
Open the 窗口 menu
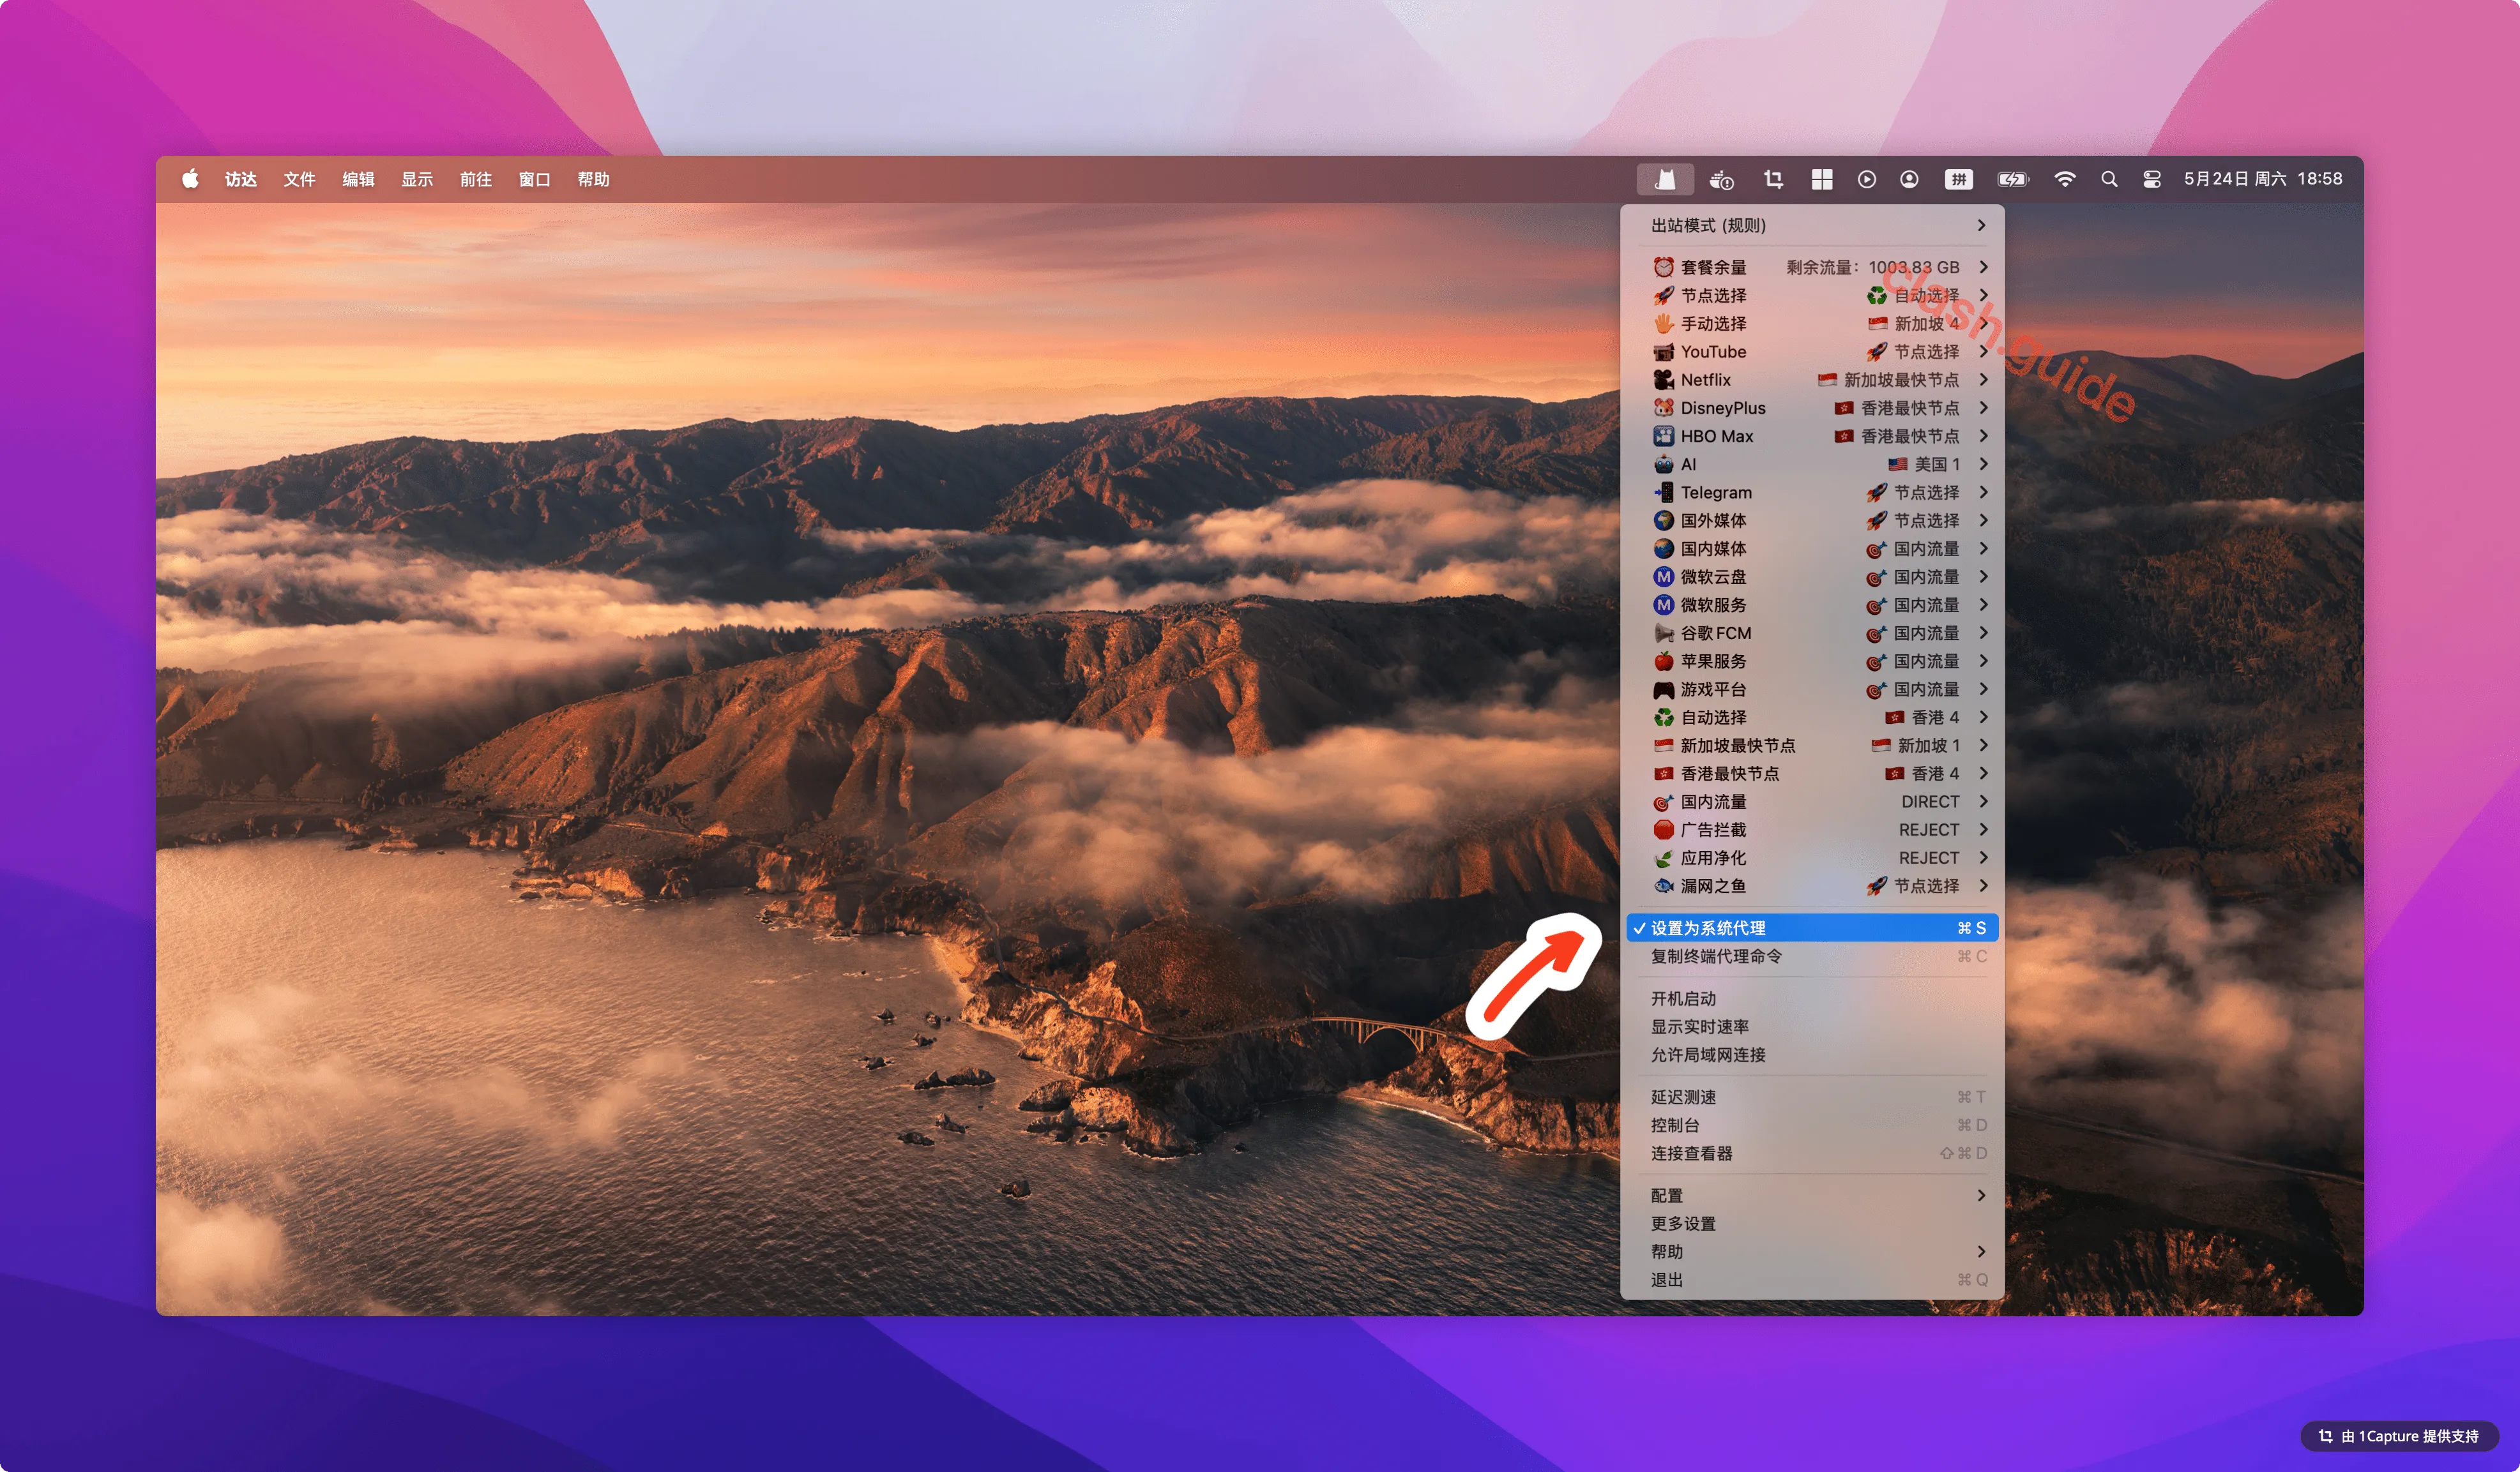tap(535, 179)
